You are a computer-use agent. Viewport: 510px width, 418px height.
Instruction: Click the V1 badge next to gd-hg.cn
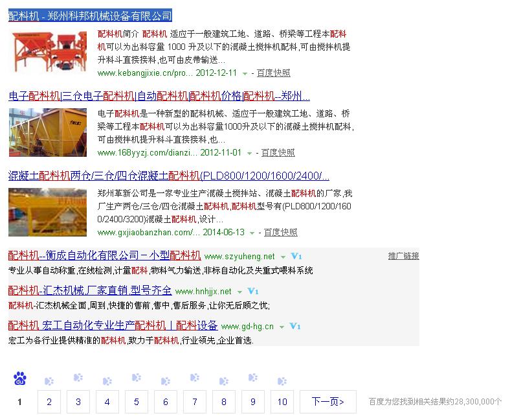[295, 326]
